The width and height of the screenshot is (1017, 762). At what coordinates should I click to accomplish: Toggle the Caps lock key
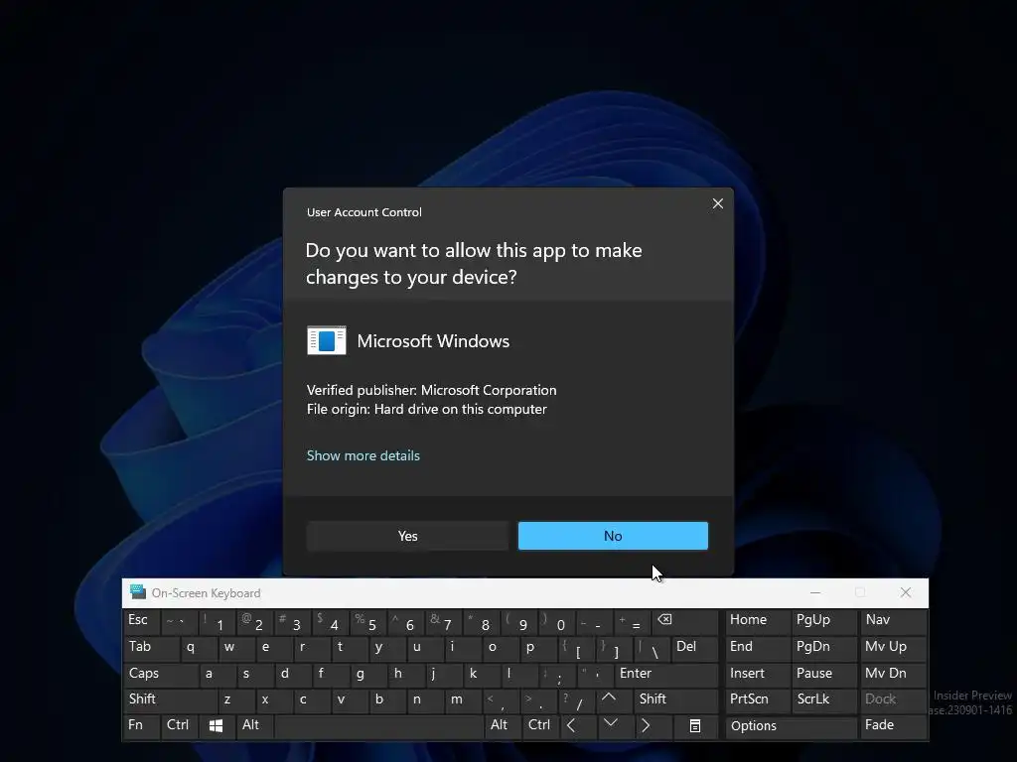click(160, 674)
